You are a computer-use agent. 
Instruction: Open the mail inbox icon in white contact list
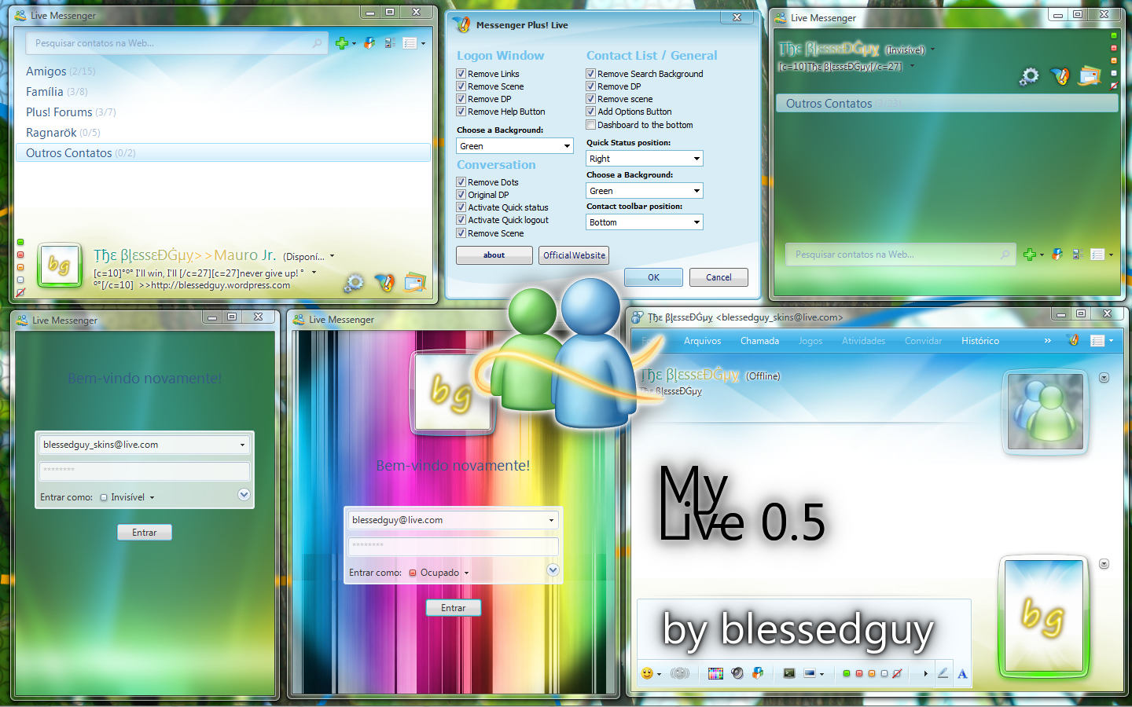(415, 282)
